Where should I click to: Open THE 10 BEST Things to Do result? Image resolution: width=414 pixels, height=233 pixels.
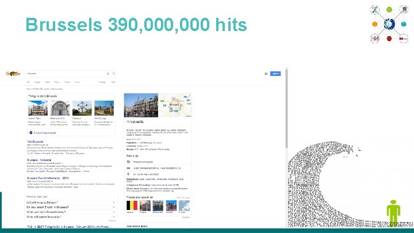69,227
